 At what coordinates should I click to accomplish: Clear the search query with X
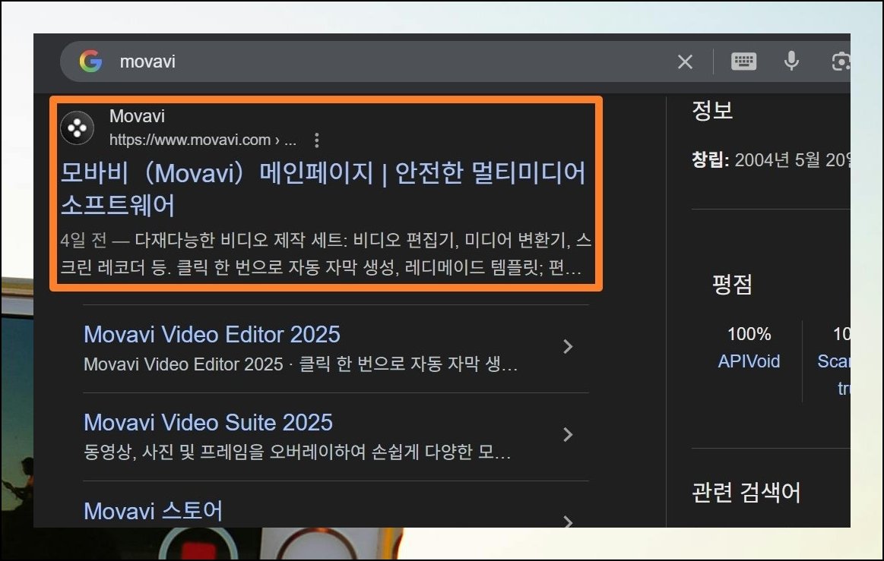pos(685,61)
